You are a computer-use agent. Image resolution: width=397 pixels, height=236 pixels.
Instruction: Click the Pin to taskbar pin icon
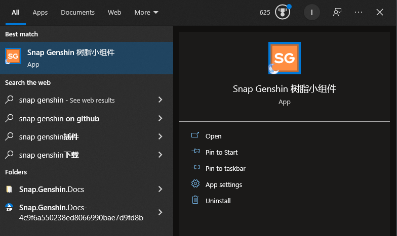click(x=195, y=167)
